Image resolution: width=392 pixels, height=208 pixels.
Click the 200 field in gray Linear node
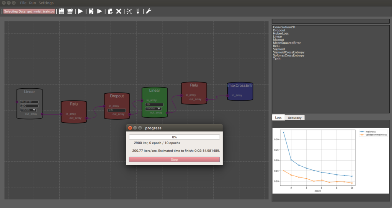pyautogui.click(x=29, y=106)
